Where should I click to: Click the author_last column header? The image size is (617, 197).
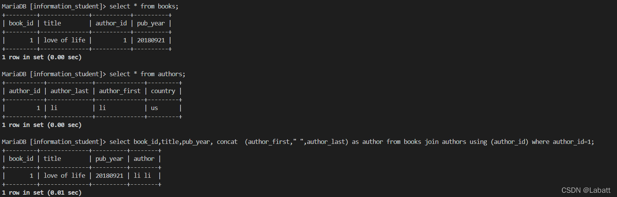pos(70,91)
